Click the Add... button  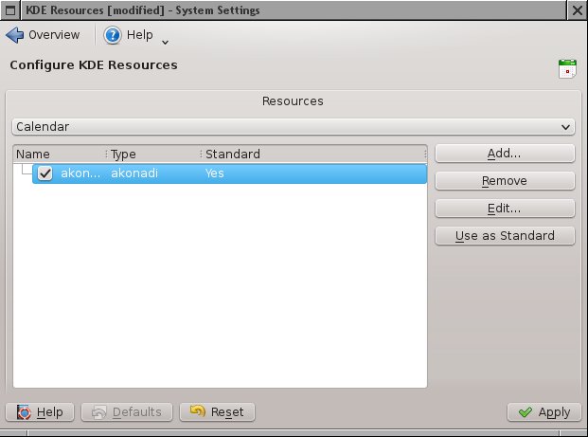(x=505, y=154)
